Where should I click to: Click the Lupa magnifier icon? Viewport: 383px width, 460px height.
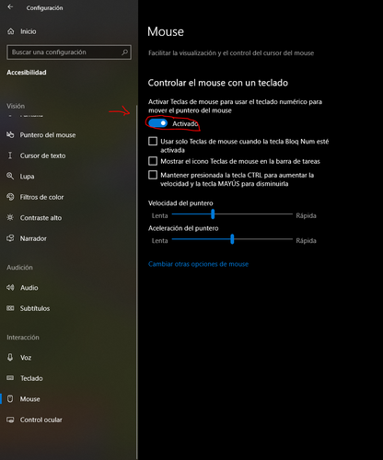point(10,176)
